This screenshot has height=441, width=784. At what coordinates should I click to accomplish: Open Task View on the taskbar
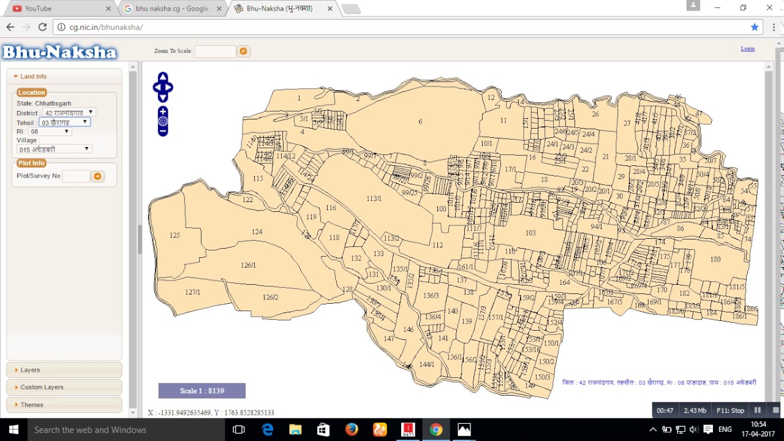point(239,430)
